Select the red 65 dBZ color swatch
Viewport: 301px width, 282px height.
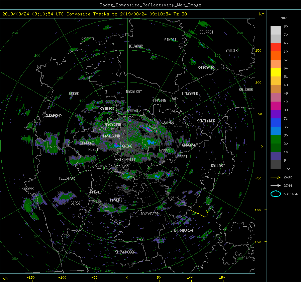point(276,47)
